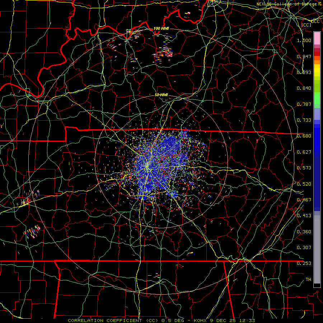This screenshot has width=323, height=323.
Task: Click the 0.413 legend label
Action: coord(304,215)
